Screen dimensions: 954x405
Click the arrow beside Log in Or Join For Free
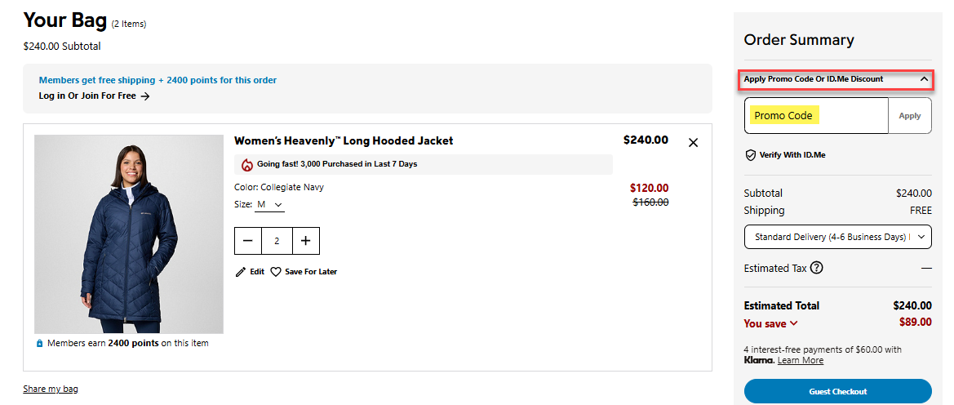pyautogui.click(x=145, y=96)
